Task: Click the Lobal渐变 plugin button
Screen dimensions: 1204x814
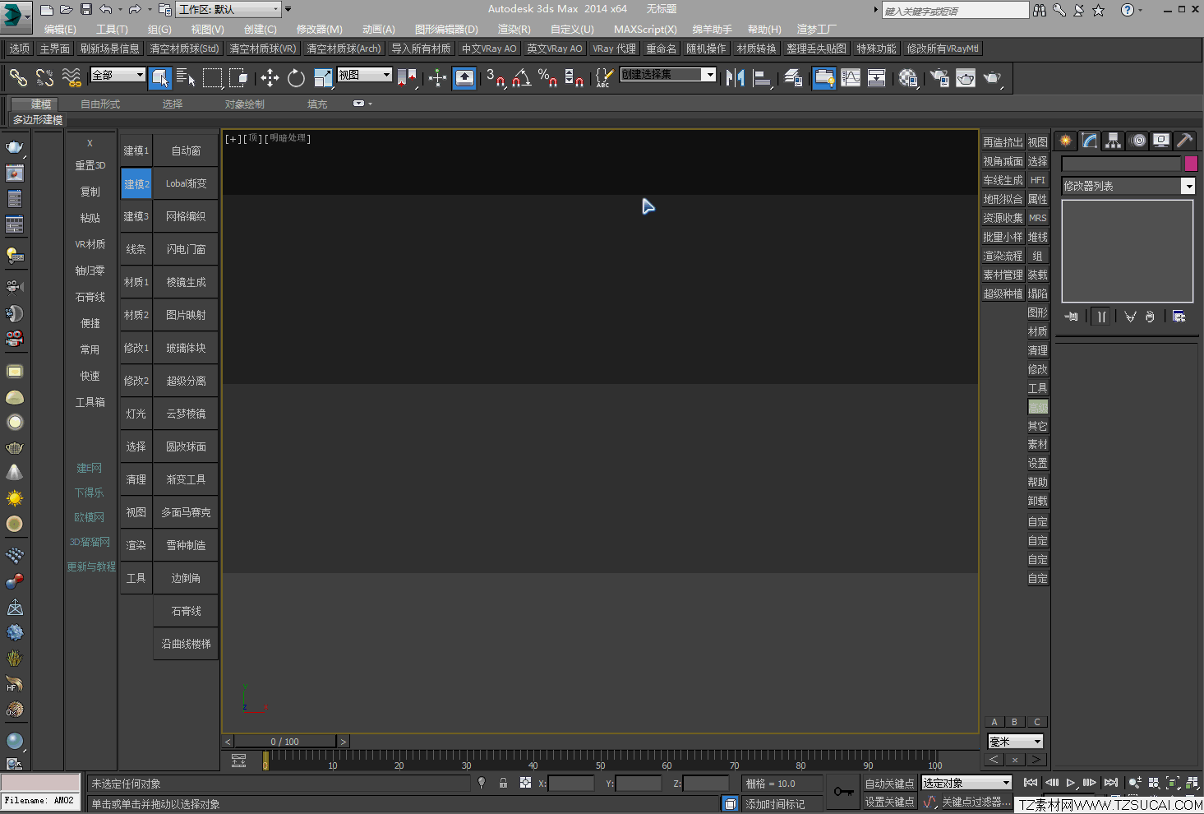Action: pyautogui.click(x=186, y=183)
